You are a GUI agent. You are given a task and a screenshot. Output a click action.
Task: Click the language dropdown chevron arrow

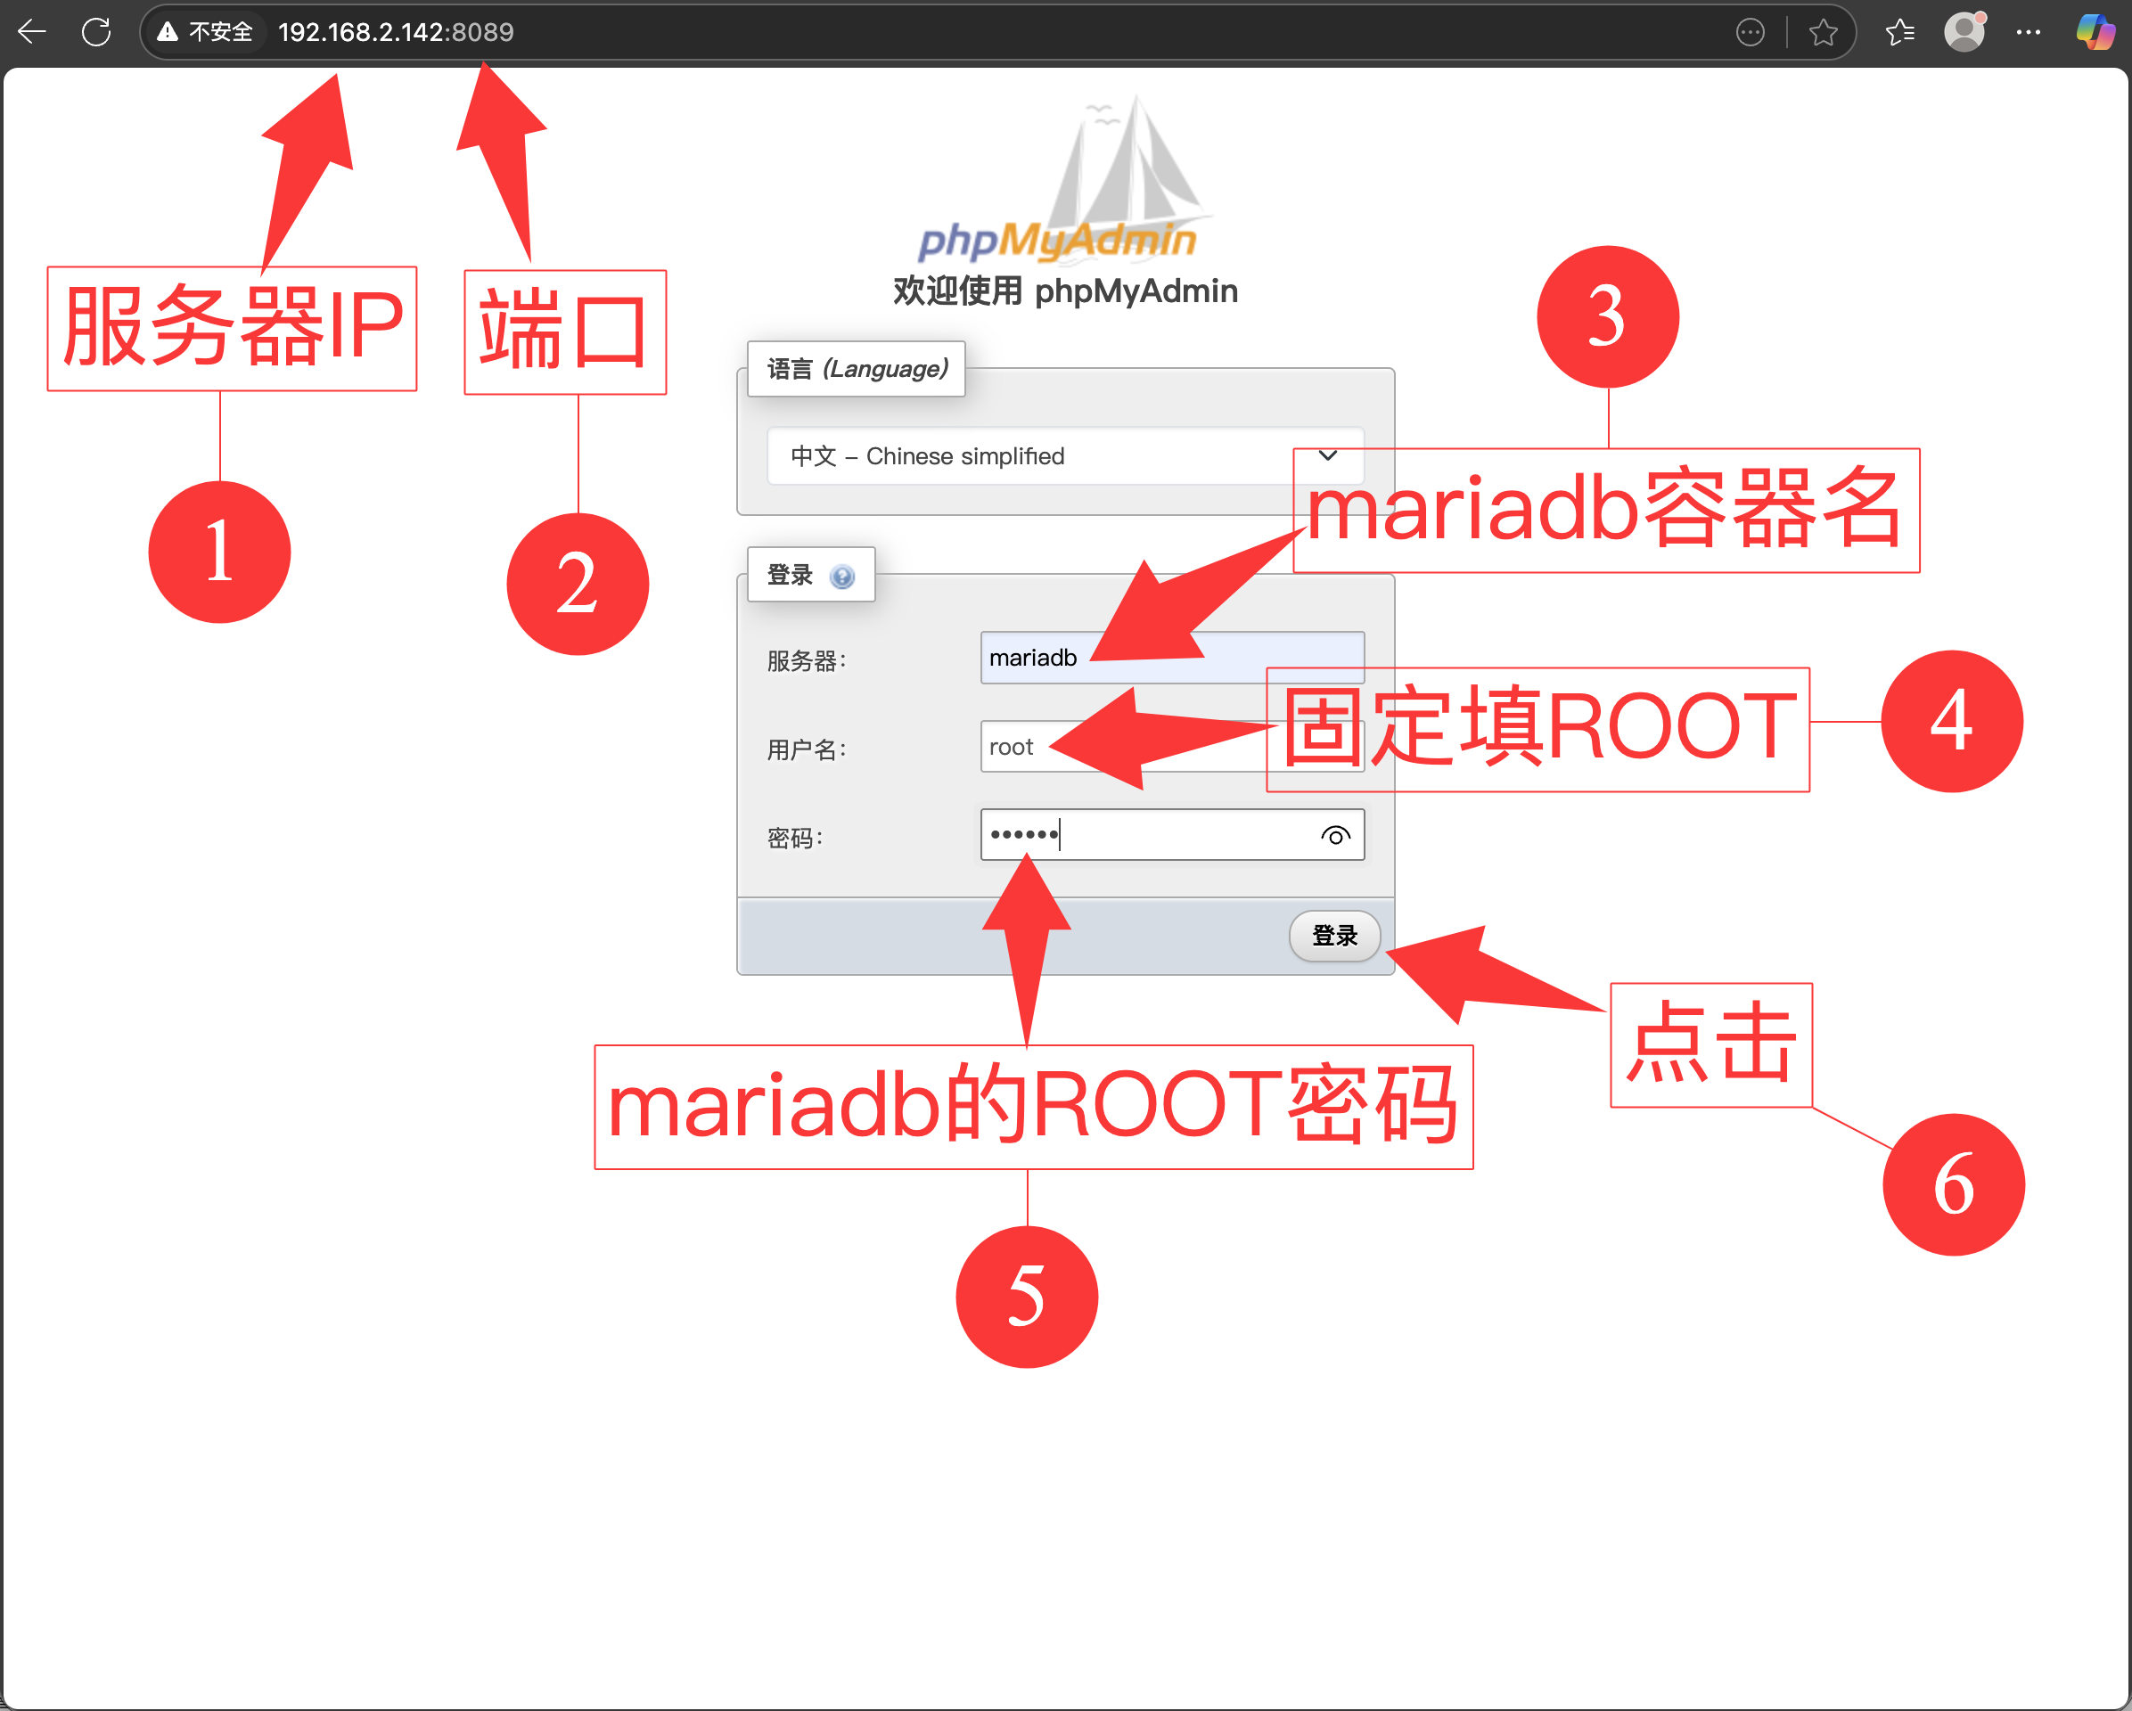point(1328,455)
